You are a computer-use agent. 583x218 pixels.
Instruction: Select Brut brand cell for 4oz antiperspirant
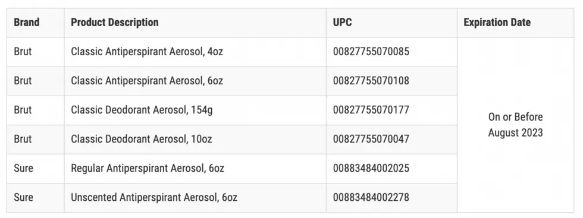pyautogui.click(x=35, y=52)
